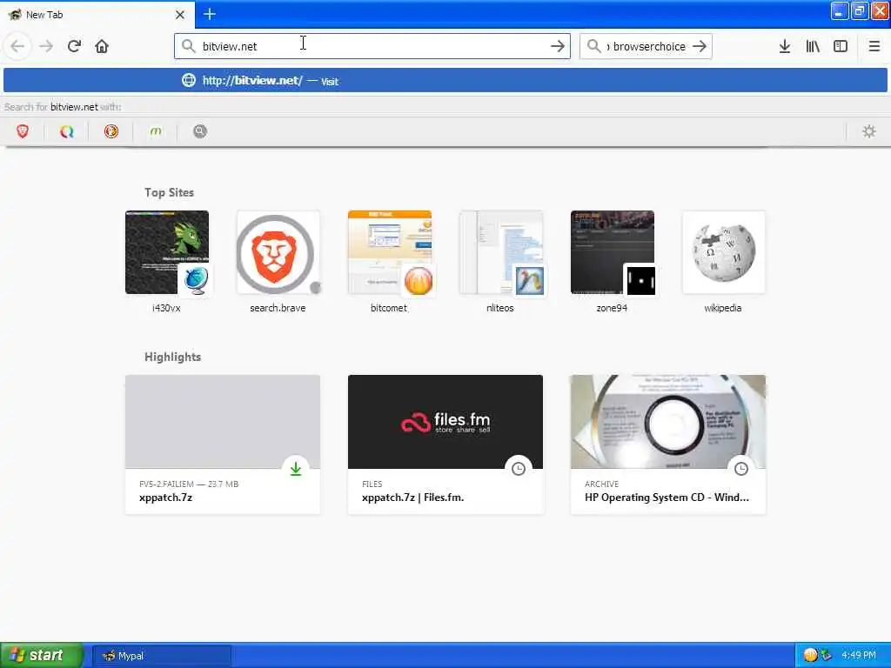Select the Mypal taskbar button
The image size is (891, 668).
(x=161, y=656)
